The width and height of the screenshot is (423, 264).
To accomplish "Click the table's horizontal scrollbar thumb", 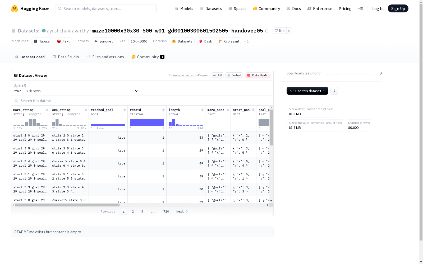I will point(67,205).
